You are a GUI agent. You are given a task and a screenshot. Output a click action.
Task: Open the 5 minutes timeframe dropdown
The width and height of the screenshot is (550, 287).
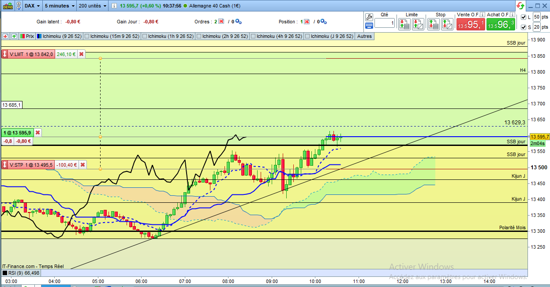60,6
